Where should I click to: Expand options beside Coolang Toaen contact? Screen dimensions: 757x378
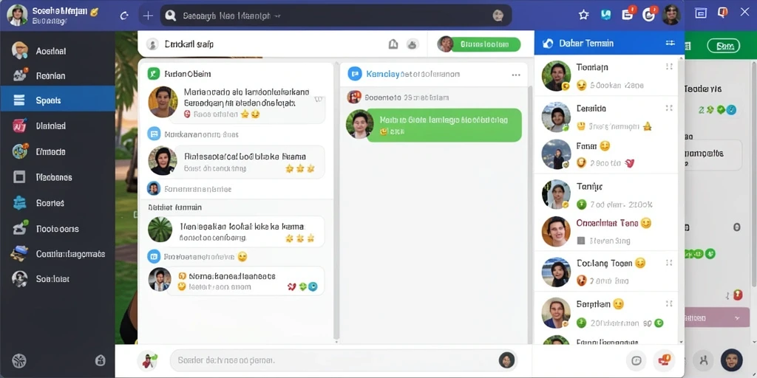point(669,263)
